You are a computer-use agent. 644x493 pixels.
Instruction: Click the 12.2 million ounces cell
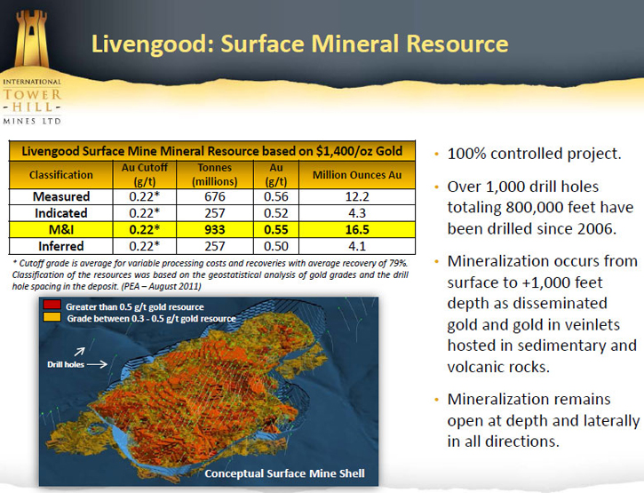(357, 196)
